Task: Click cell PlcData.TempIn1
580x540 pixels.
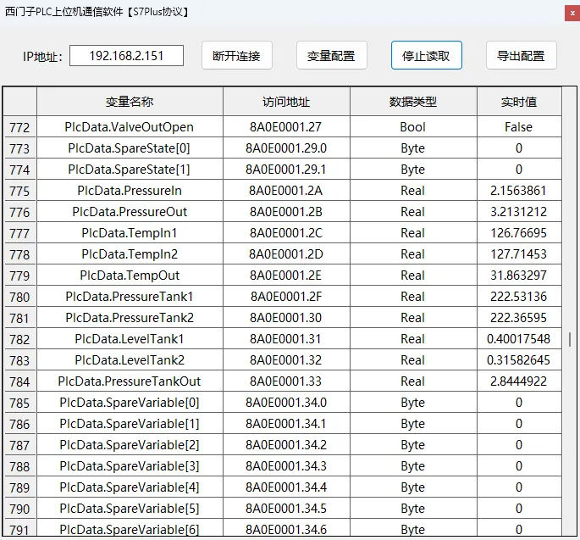Action: (130, 233)
